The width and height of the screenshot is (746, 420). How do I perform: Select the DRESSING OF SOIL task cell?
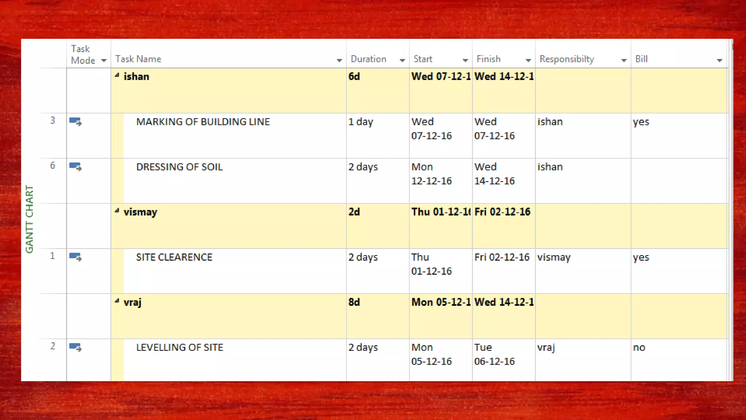(179, 167)
